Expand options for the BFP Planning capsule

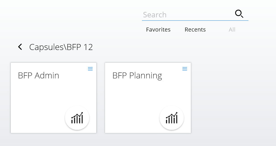(x=185, y=69)
